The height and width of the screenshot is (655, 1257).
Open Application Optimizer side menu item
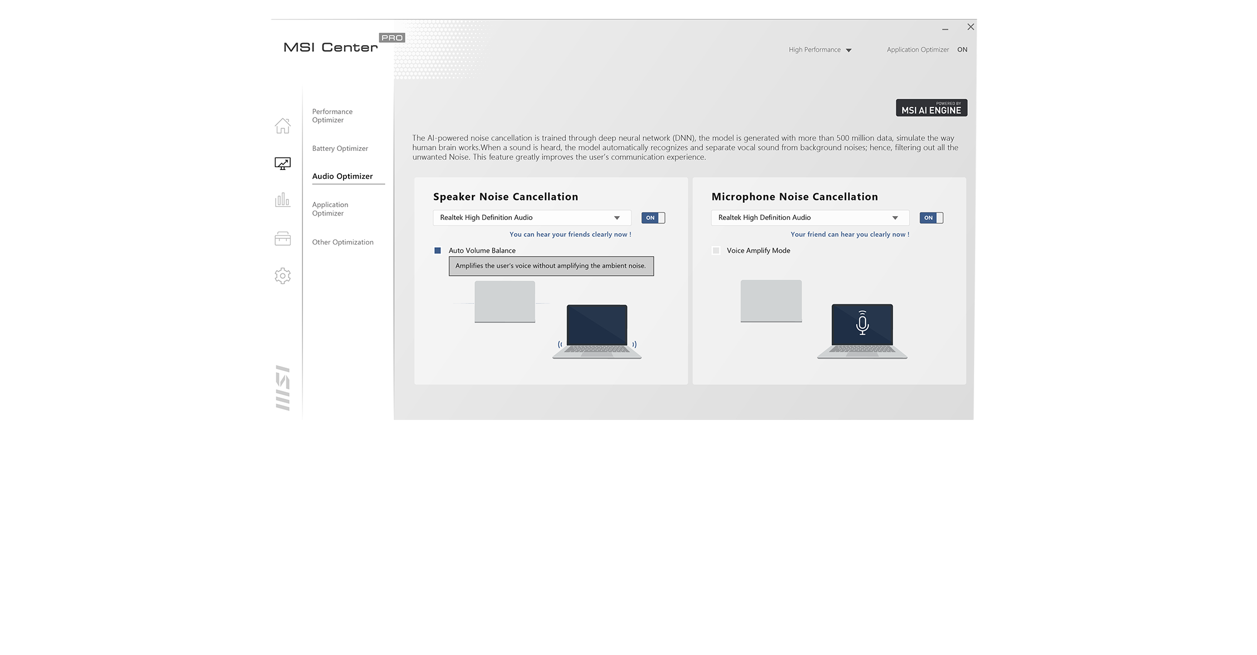pos(330,209)
